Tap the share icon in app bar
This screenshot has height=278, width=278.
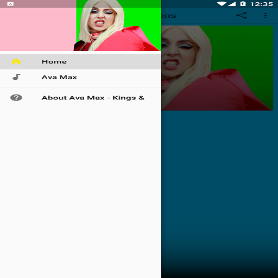(242, 16)
